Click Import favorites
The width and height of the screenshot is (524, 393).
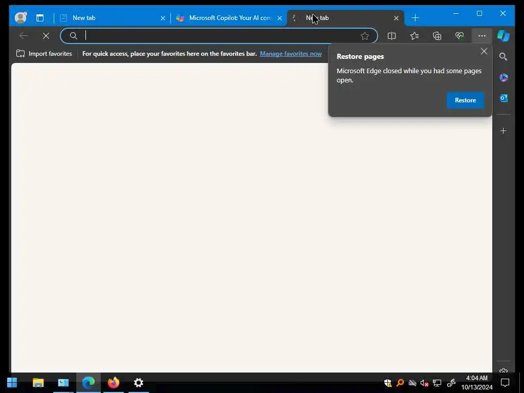[x=44, y=54]
